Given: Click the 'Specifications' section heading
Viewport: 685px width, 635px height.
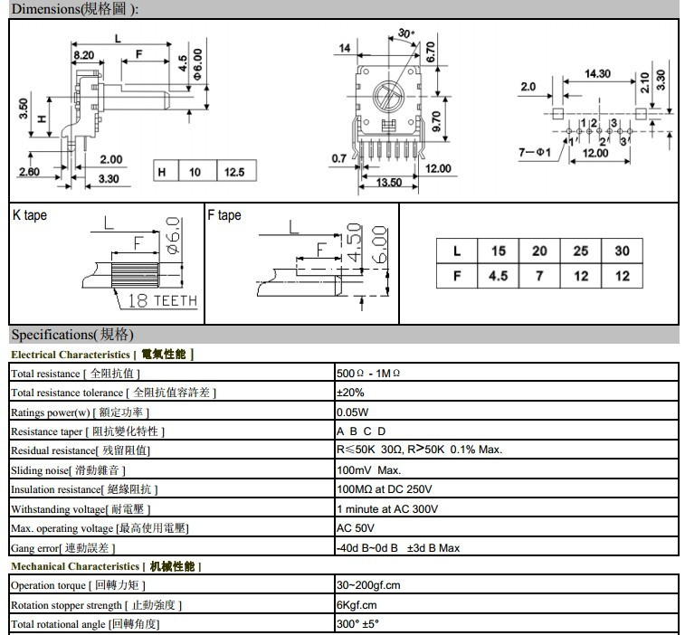Looking at the screenshot, I should coord(72,335).
